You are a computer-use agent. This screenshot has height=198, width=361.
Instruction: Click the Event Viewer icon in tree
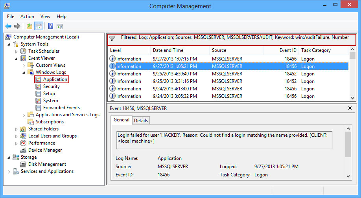click(x=23, y=58)
